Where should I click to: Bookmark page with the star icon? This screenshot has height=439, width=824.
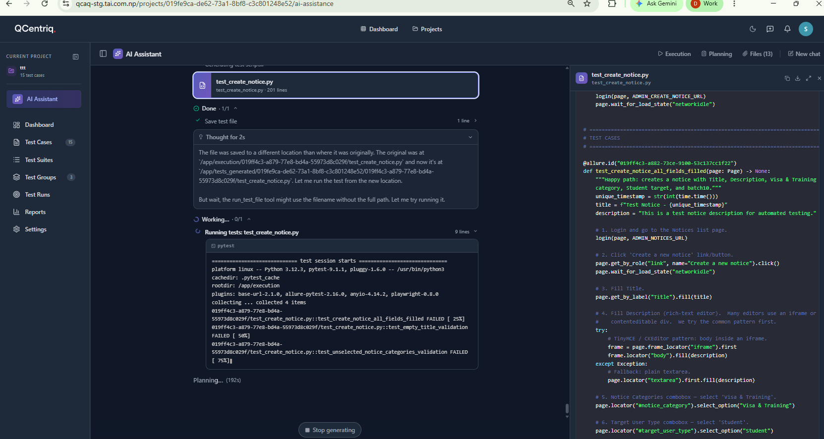587,3
